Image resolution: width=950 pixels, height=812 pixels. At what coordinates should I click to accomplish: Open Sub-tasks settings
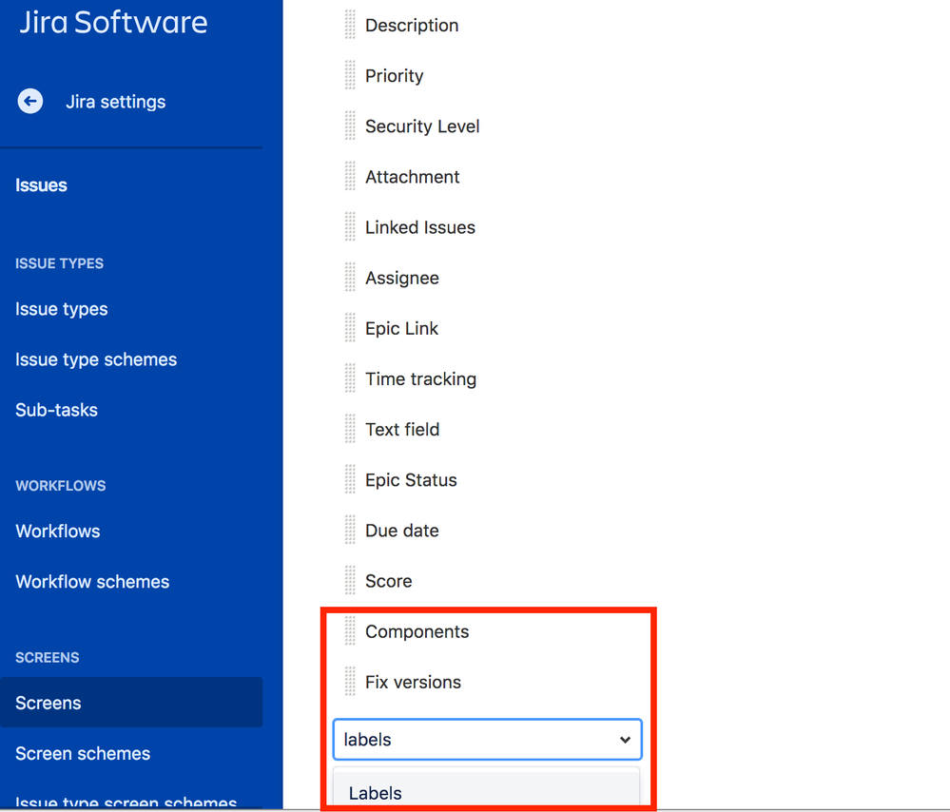[x=56, y=410]
